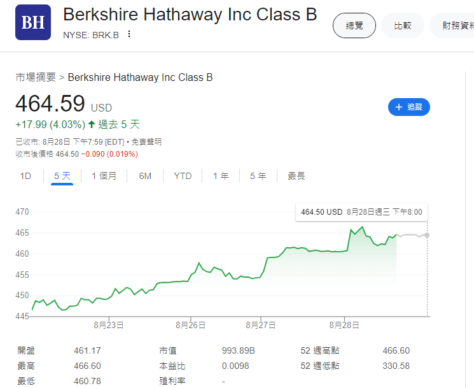The height and width of the screenshot is (388, 474).
Task: Show the 5 年 chart range
Action: point(258,176)
